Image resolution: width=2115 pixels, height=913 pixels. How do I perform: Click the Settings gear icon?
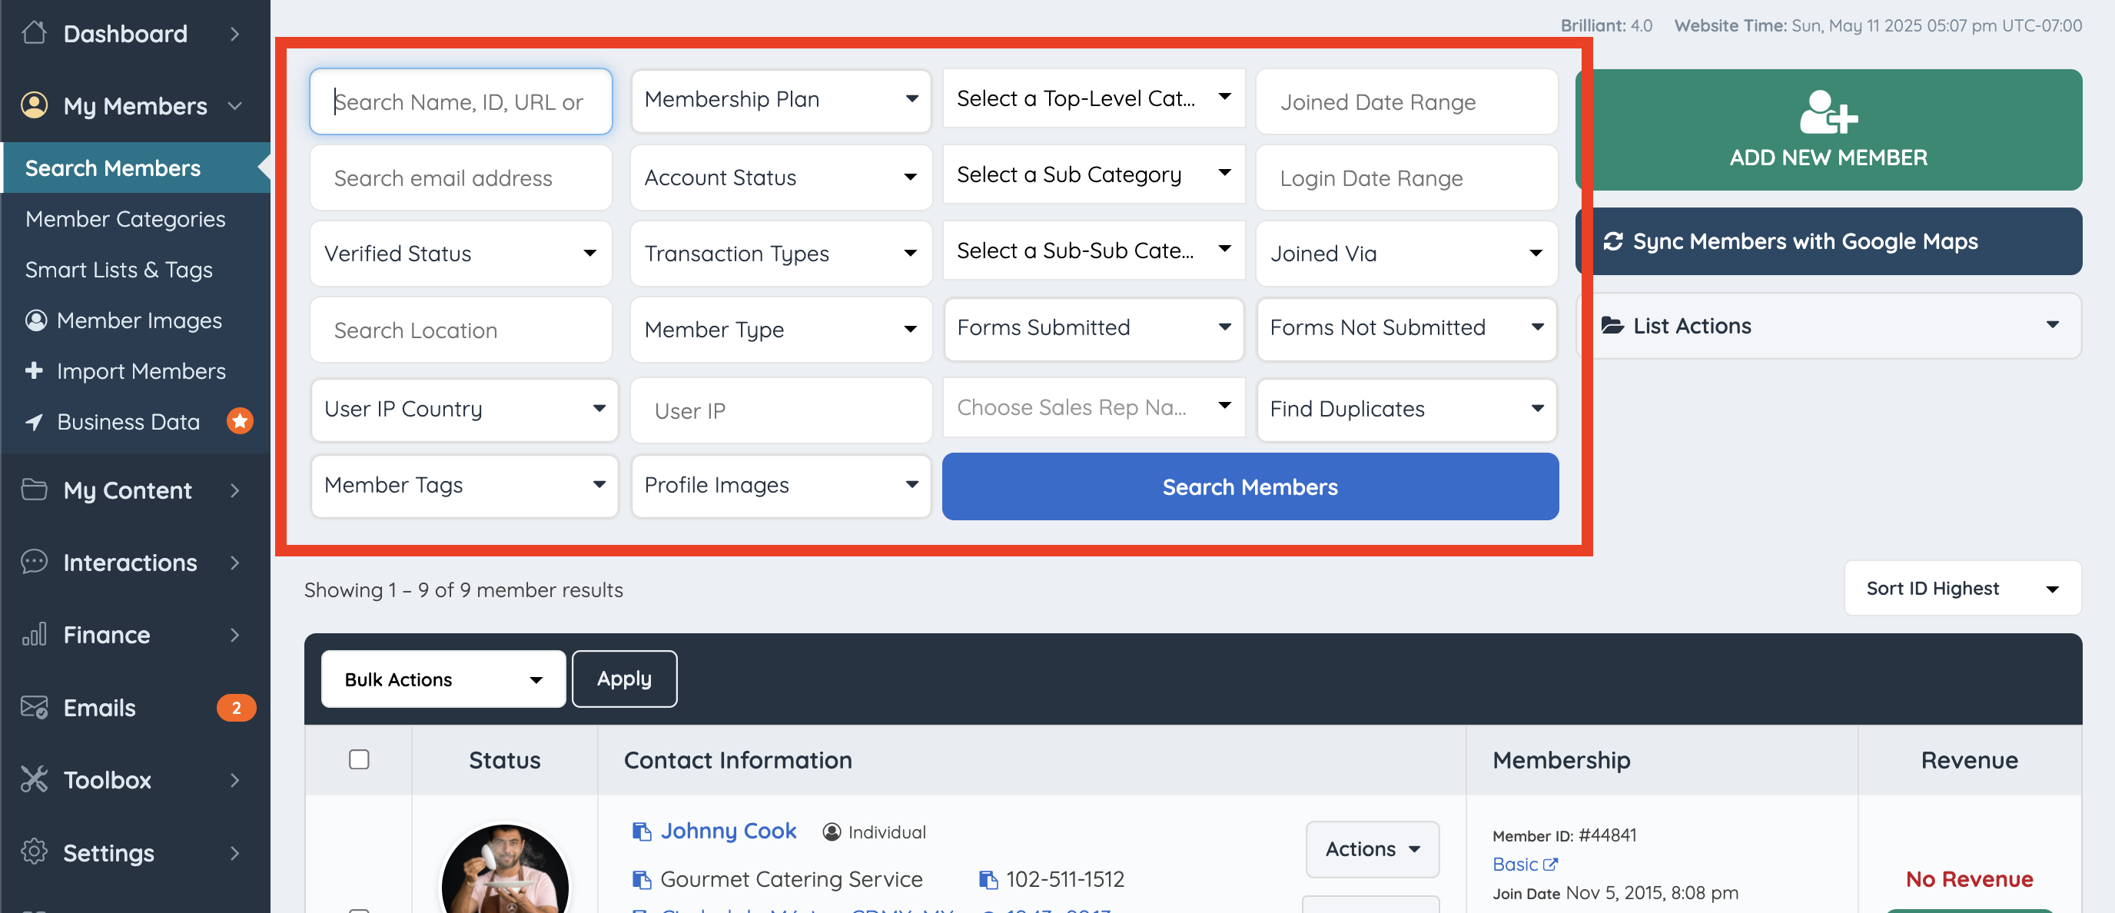click(34, 852)
